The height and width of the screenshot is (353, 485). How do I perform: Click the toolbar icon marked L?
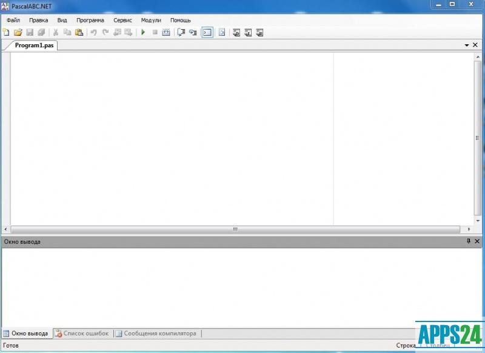click(x=248, y=32)
